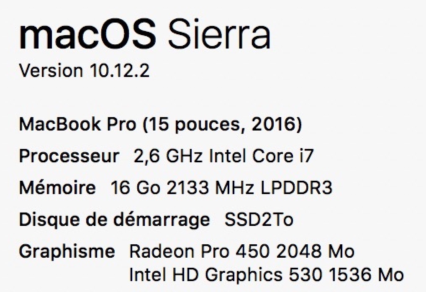The width and height of the screenshot is (426, 292).
Task: Click the 1536 Mo graphics memory value
Action: tap(366, 274)
